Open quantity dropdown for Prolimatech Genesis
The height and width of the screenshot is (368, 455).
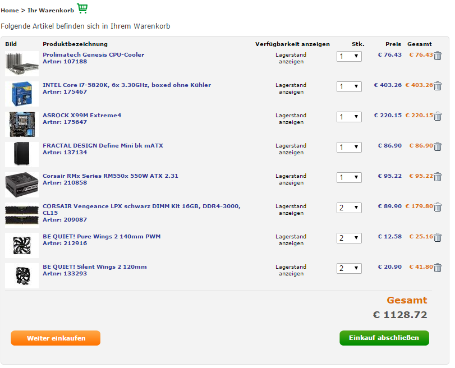tap(349, 56)
